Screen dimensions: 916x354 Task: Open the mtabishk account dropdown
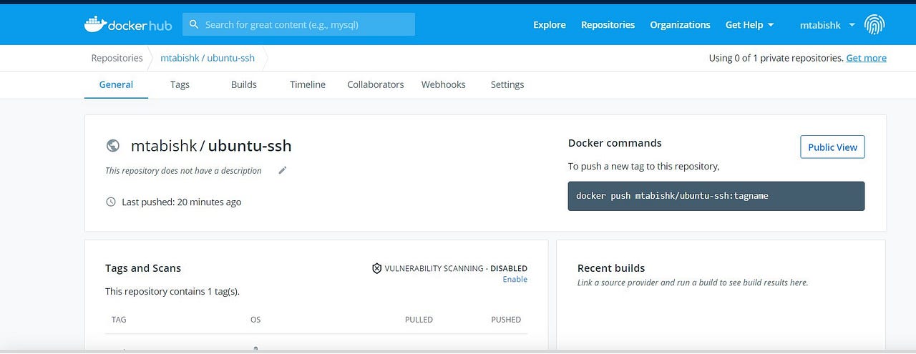(x=827, y=24)
